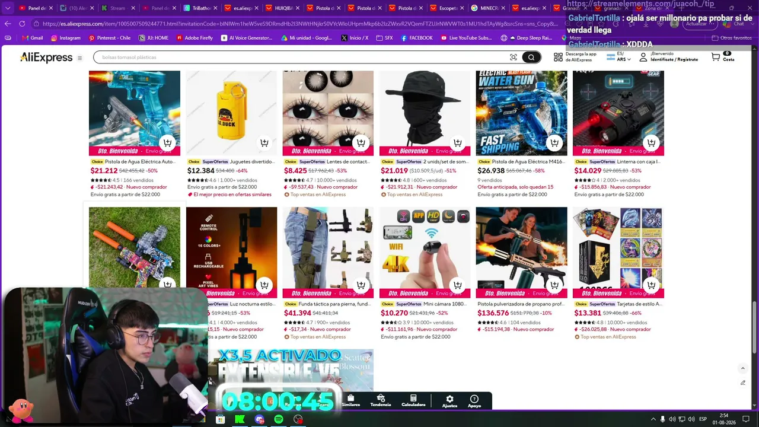Open the browser tab list dropdown
Viewport: 759px width, 427px height.
(8, 8)
